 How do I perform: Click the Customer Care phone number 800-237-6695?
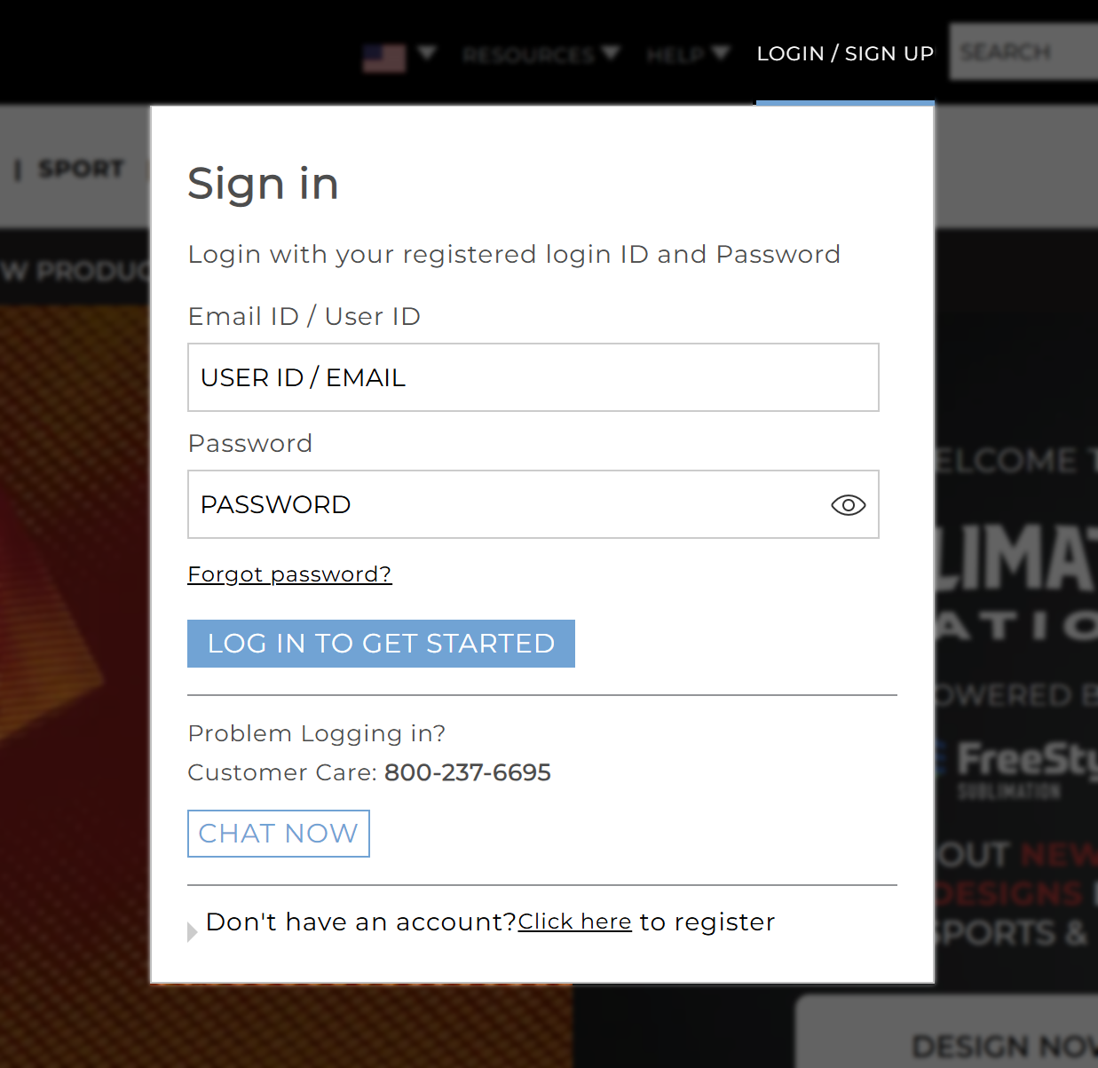click(467, 772)
